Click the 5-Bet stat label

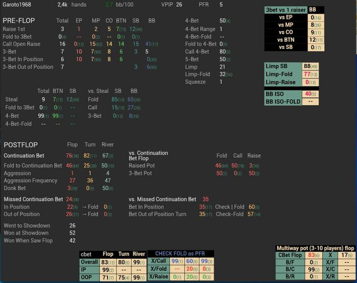192,60
